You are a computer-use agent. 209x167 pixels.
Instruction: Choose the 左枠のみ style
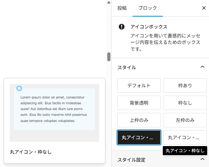pos(185,120)
